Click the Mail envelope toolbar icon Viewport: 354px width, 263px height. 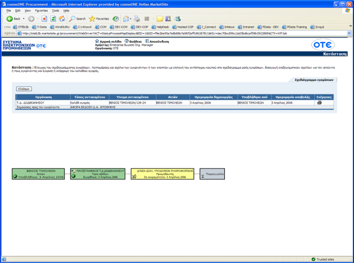click(126, 19)
